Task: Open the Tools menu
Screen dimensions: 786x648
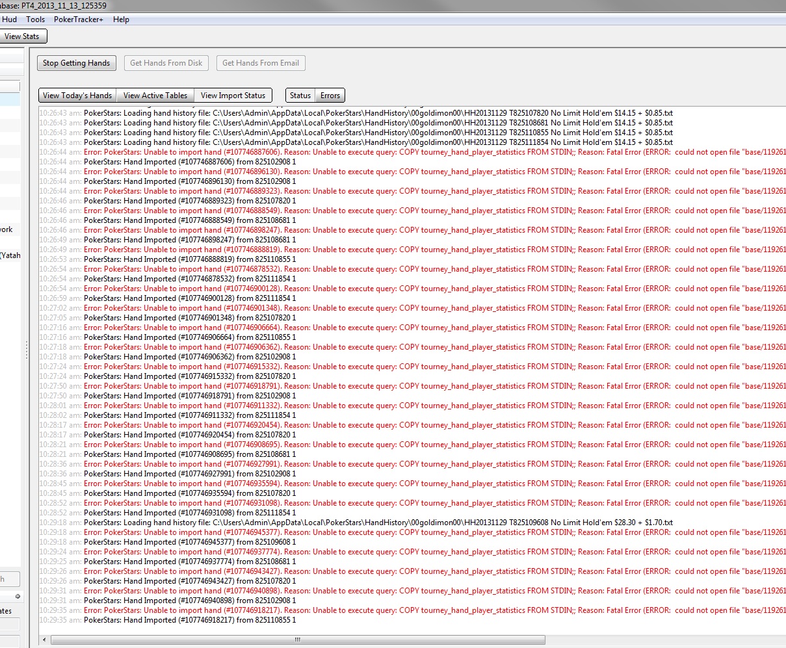Action: tap(36, 19)
